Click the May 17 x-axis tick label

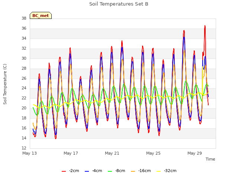[x=71, y=153]
